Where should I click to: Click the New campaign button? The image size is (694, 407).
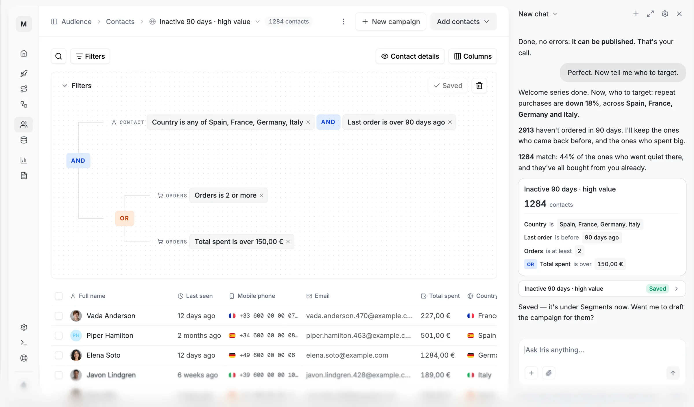coord(391,22)
